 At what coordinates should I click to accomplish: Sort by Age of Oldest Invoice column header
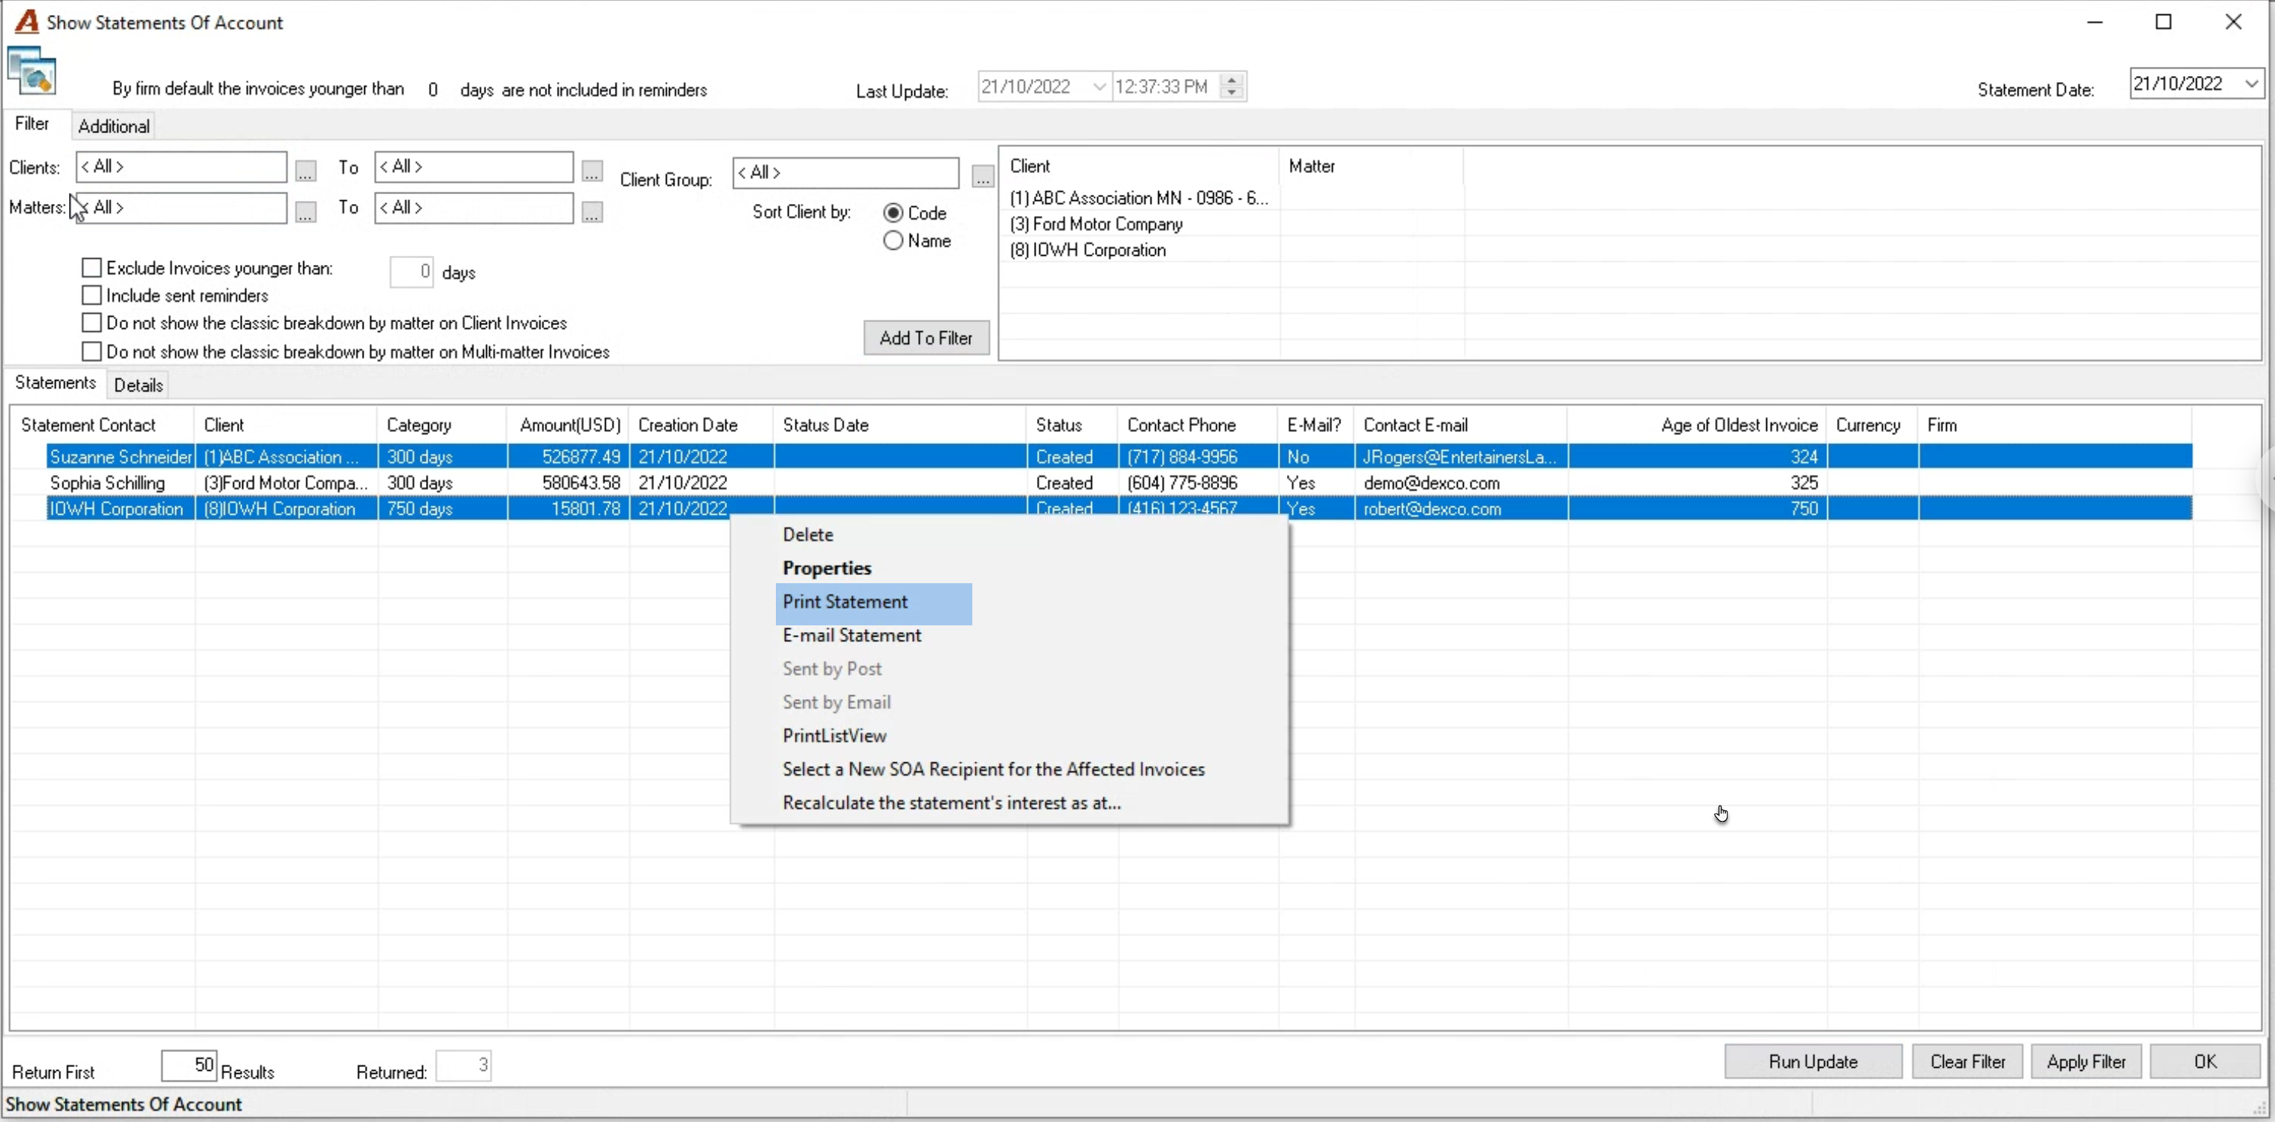(x=1696, y=425)
